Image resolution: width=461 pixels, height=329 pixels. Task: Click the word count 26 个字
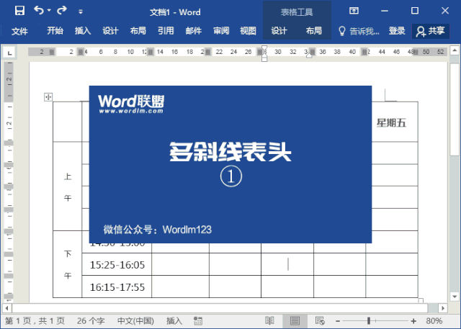(91, 321)
